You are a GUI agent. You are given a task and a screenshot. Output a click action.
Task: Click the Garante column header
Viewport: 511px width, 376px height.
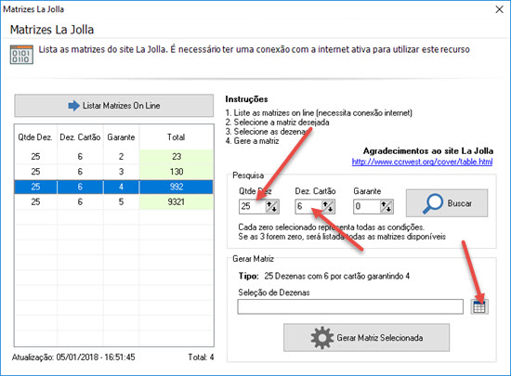tap(121, 137)
